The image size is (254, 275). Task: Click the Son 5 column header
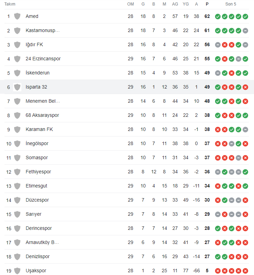(231, 4)
